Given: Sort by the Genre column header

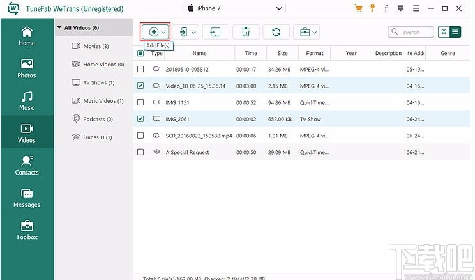Looking at the screenshot, I should tap(448, 54).
